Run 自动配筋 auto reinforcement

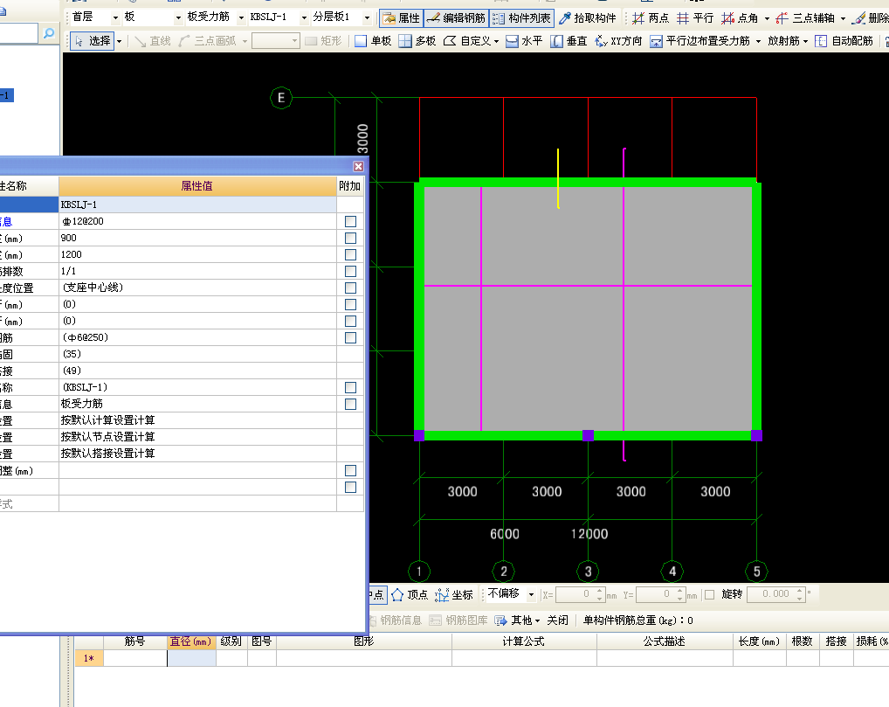click(x=844, y=41)
